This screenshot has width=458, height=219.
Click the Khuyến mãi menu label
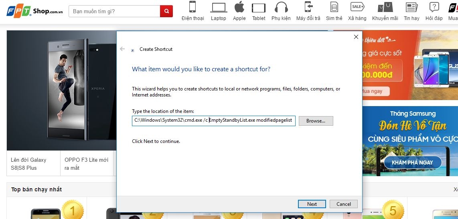385,18
